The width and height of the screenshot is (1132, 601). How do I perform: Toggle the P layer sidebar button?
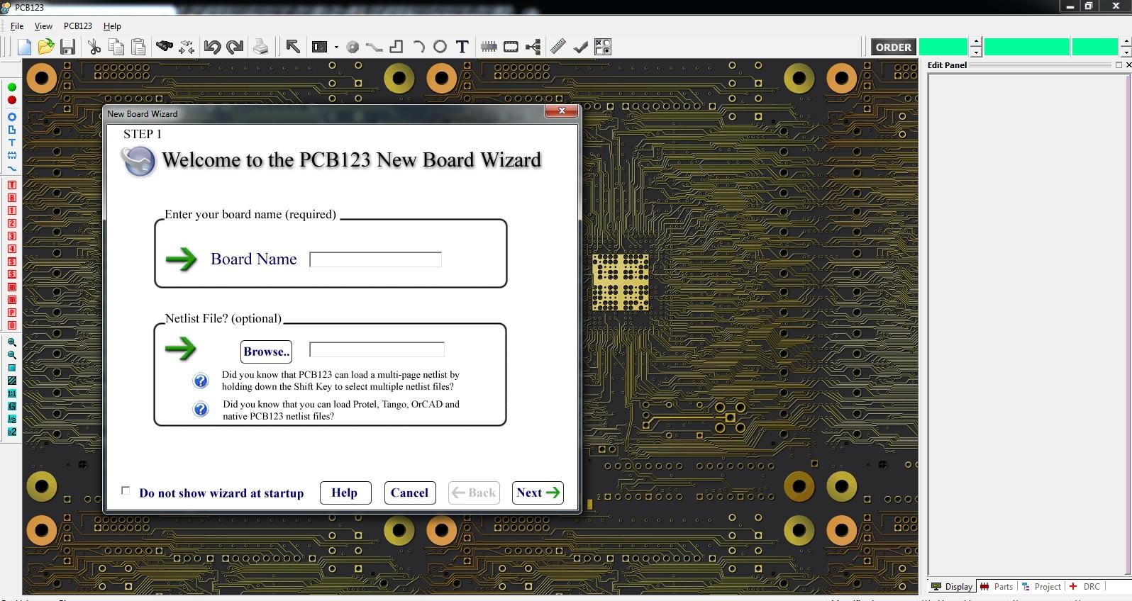click(x=12, y=313)
